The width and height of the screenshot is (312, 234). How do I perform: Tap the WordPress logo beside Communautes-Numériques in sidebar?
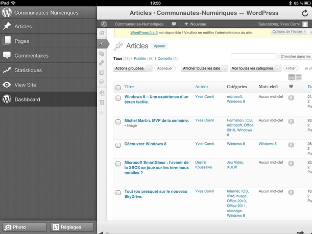(7, 12)
